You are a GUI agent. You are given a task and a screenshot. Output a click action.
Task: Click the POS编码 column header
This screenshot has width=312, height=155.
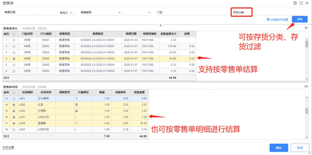coord(46,34)
